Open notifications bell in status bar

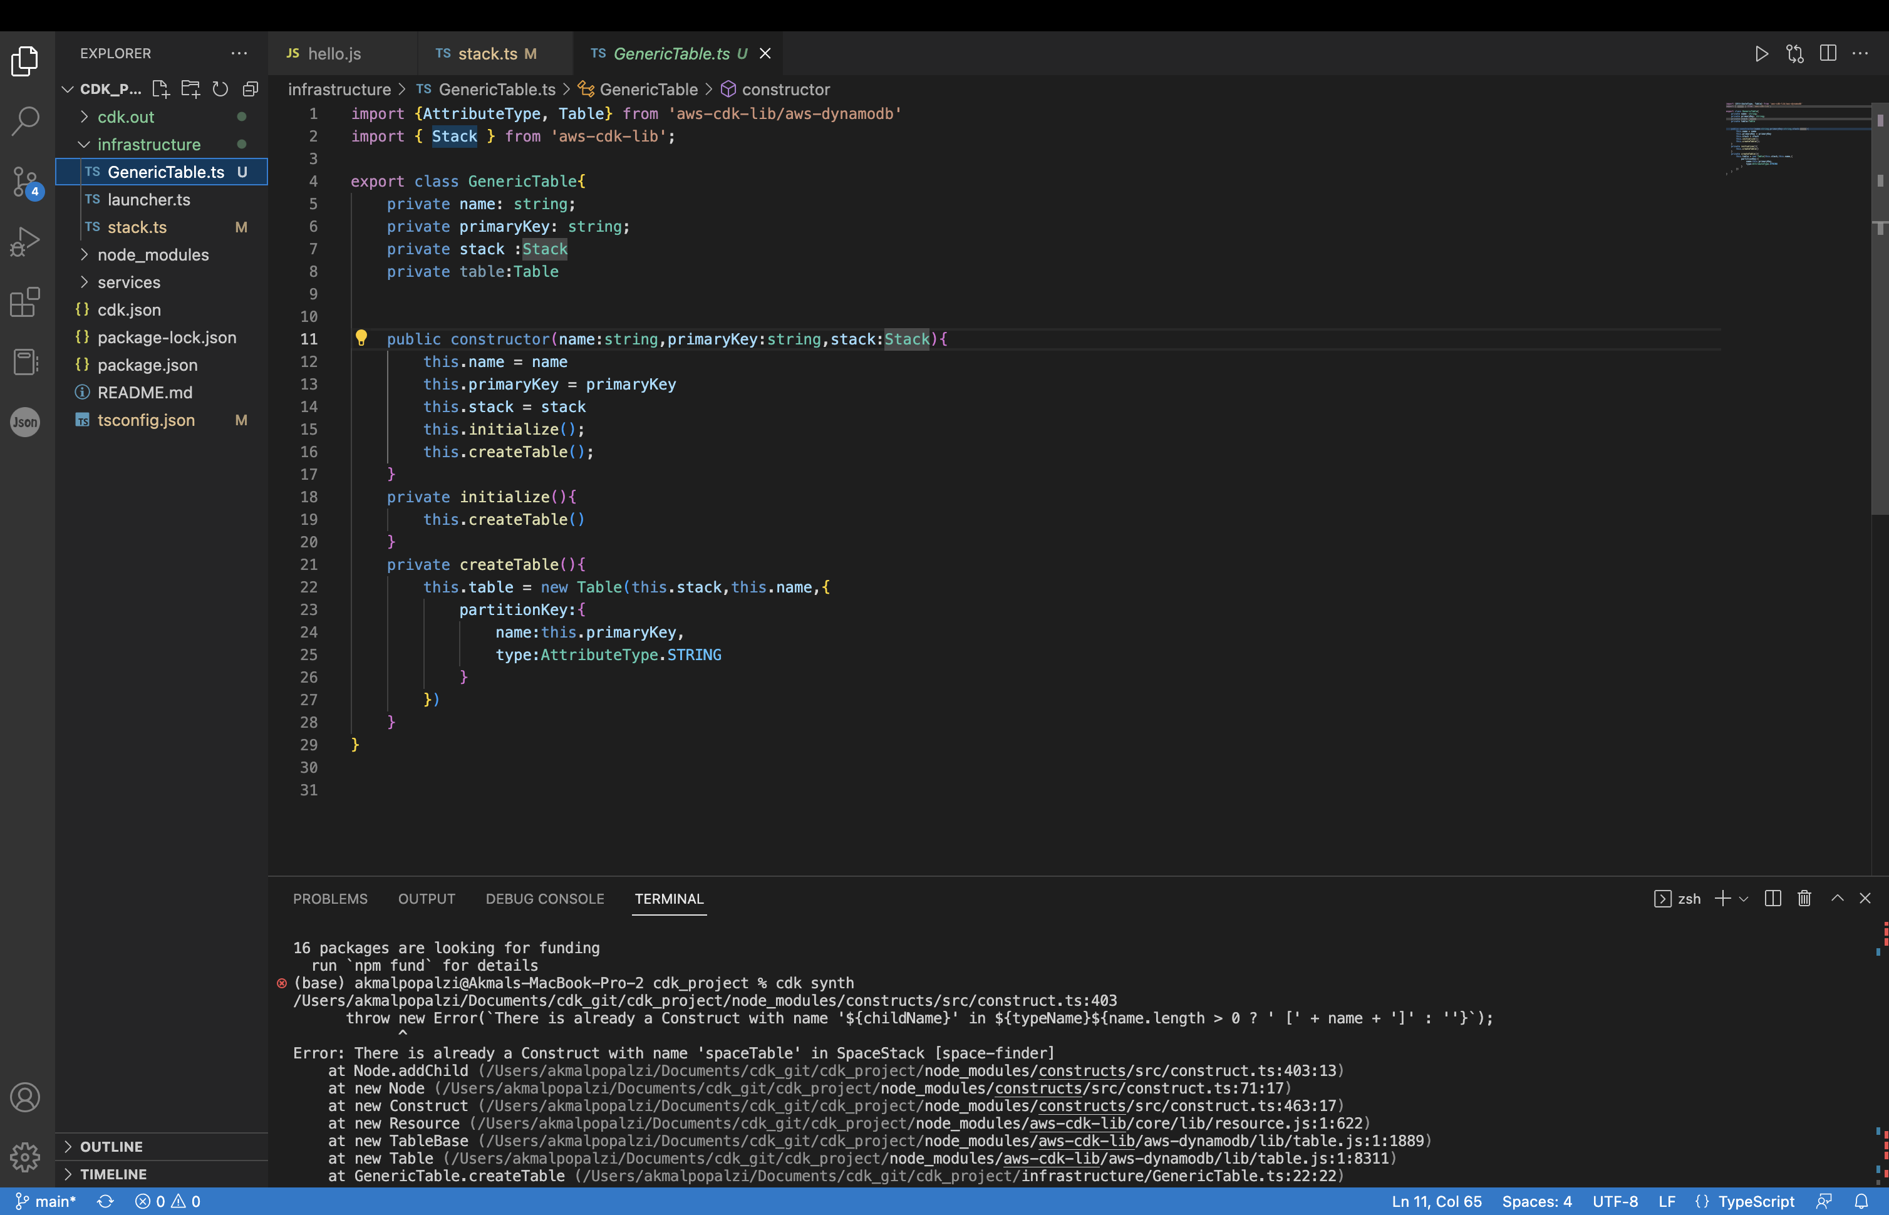(1861, 1201)
